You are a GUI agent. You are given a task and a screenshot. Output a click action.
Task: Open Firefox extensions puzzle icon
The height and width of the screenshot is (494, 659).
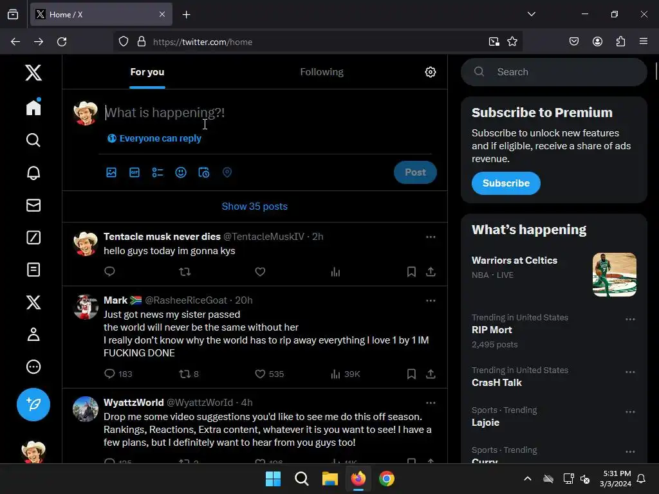(x=620, y=41)
